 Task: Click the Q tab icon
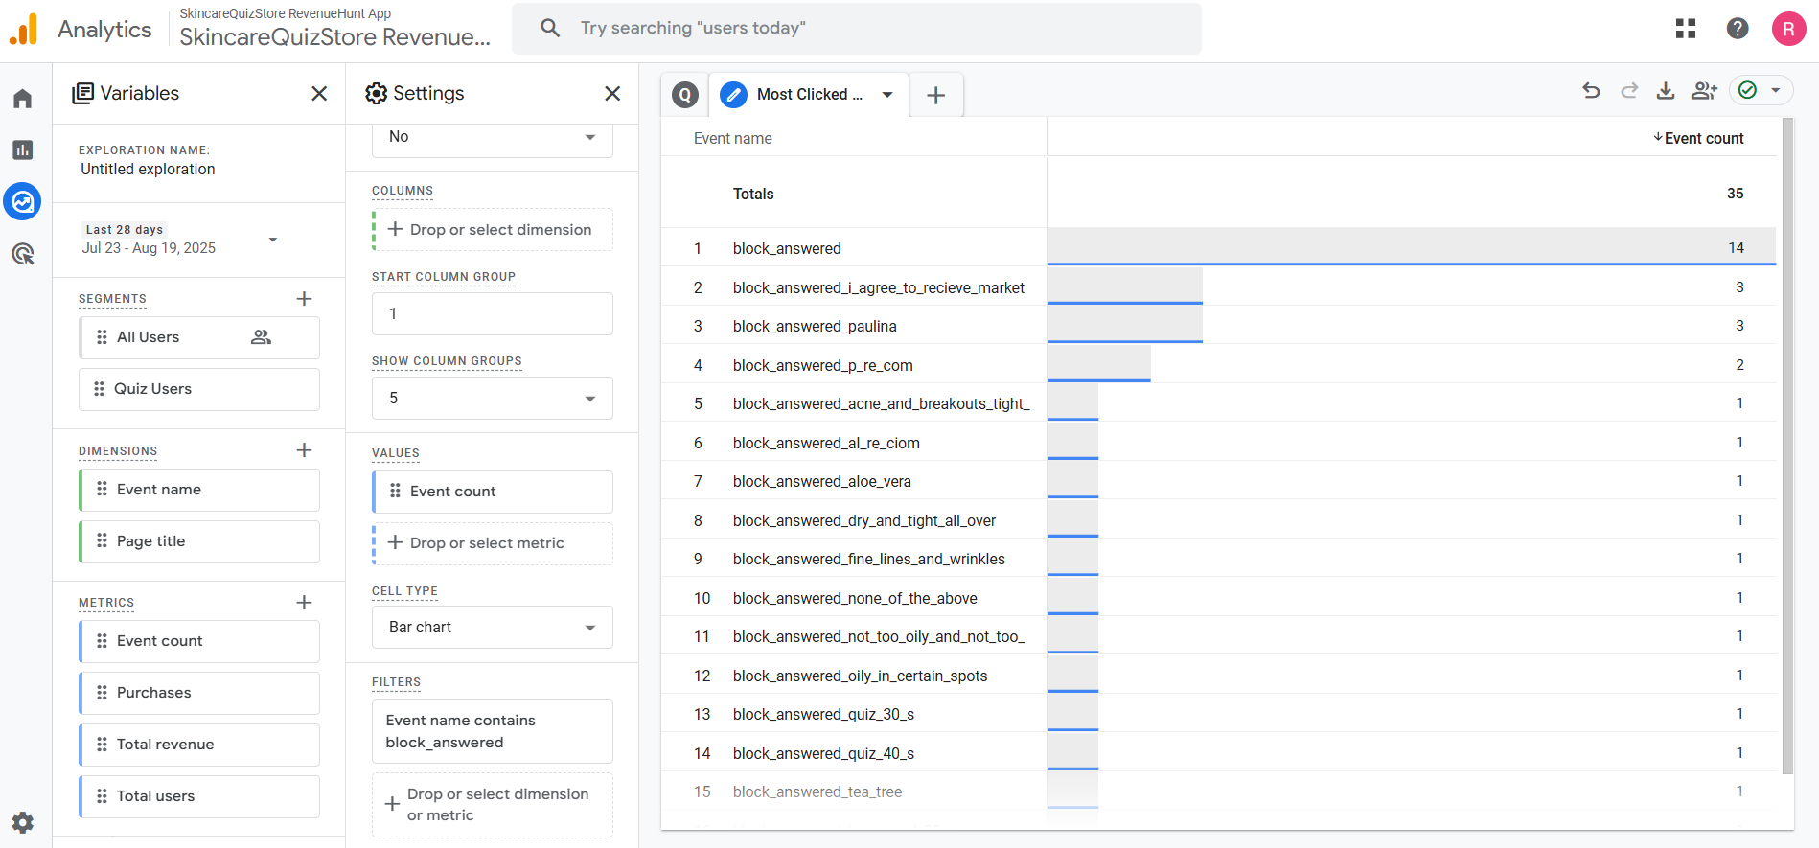point(685,94)
